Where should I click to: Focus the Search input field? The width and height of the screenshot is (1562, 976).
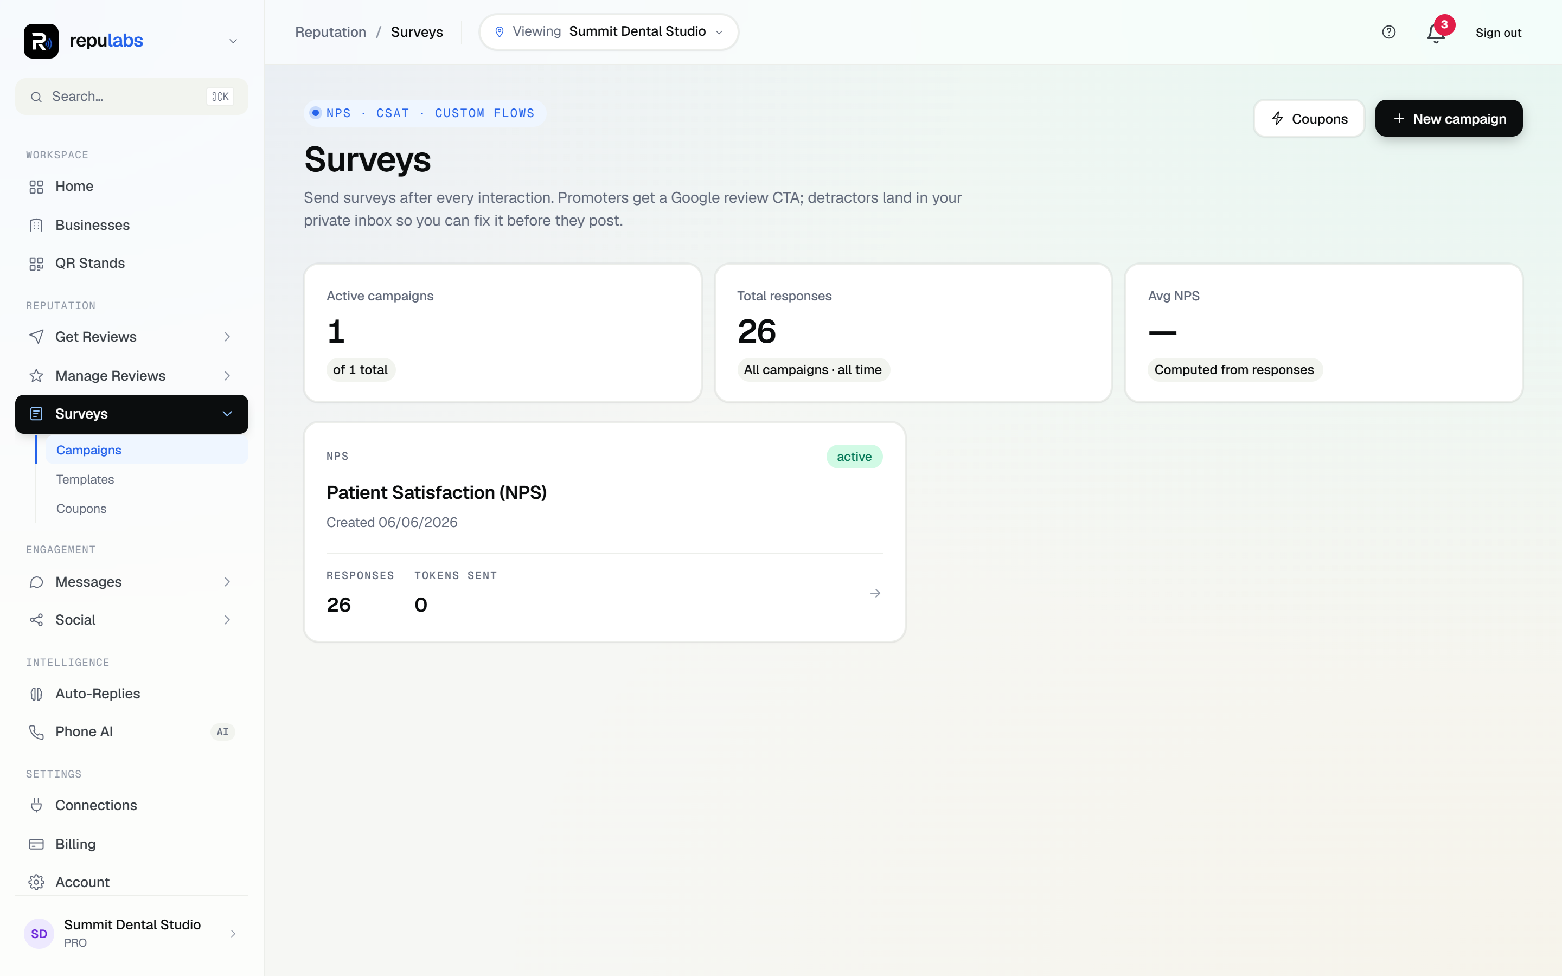[132, 96]
